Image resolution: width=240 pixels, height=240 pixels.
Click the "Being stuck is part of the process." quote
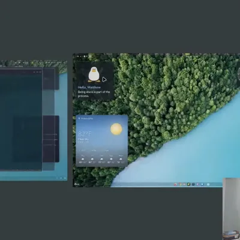[x=94, y=94]
